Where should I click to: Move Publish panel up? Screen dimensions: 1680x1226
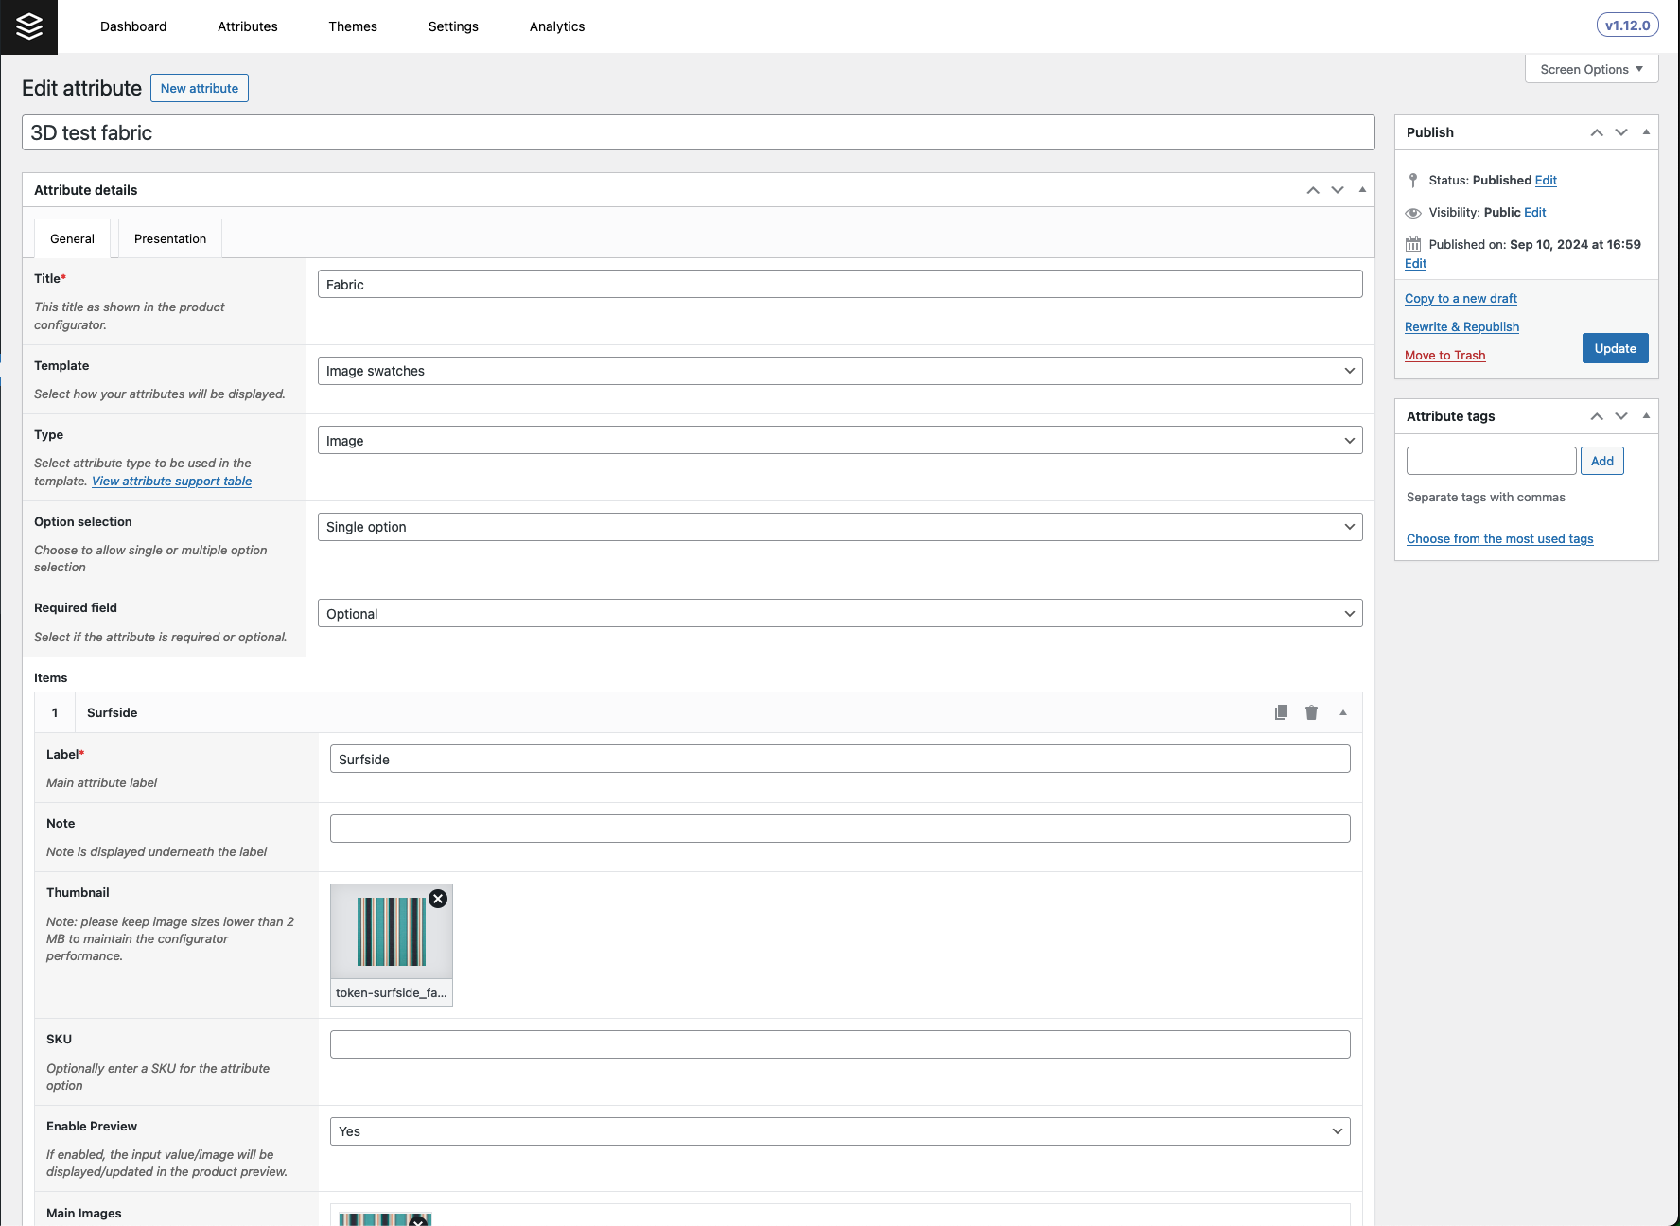(x=1597, y=132)
